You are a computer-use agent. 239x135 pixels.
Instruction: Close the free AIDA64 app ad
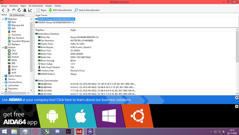pyautogui.click(x=237, y=107)
